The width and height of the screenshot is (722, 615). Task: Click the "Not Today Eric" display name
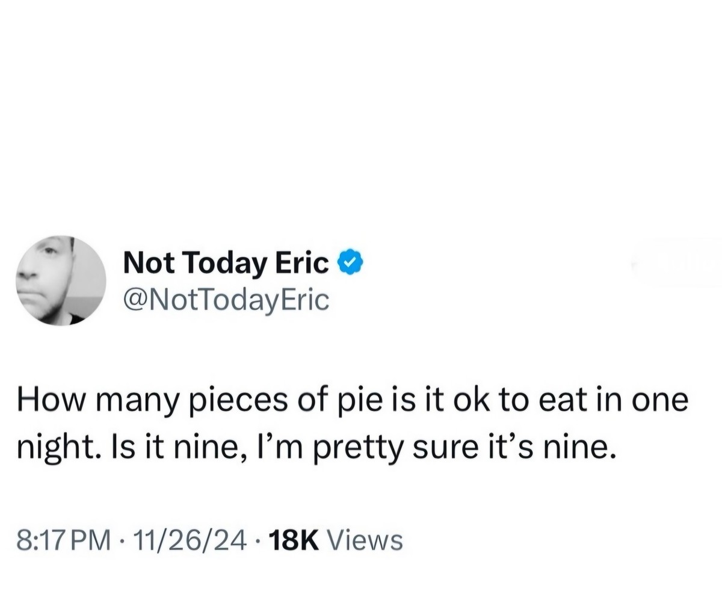pos(226,263)
